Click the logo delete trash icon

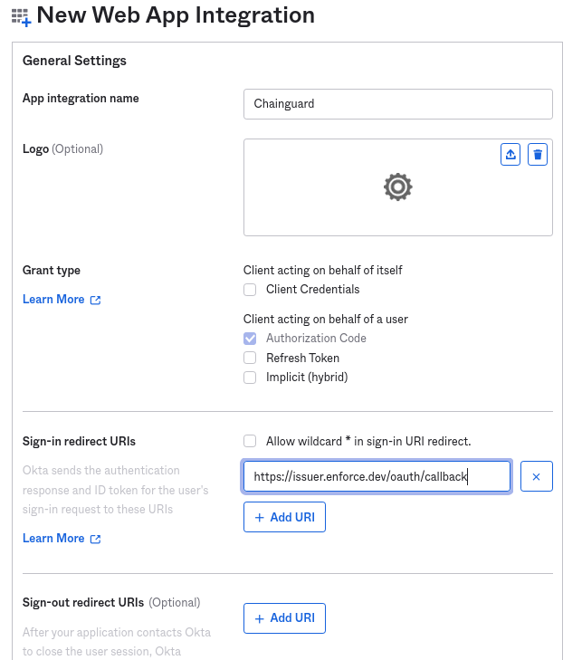pyautogui.click(x=539, y=155)
